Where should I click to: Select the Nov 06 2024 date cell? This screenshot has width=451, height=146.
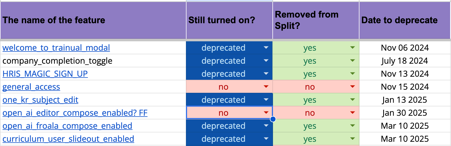(405, 48)
